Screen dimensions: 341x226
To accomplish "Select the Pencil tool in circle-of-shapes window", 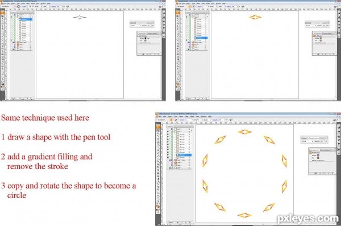I will pyautogui.click(x=158, y=156).
